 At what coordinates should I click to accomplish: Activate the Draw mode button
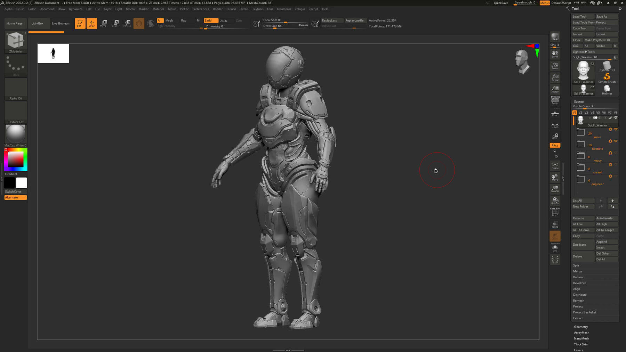click(x=92, y=23)
